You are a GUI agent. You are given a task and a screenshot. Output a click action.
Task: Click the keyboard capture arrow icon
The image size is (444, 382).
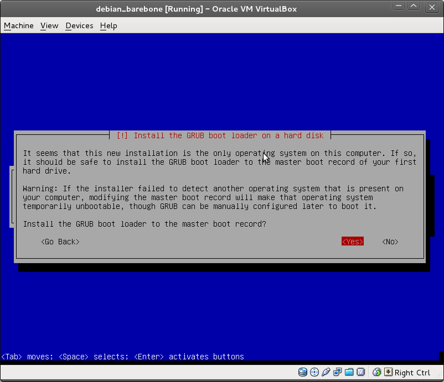(x=388, y=372)
